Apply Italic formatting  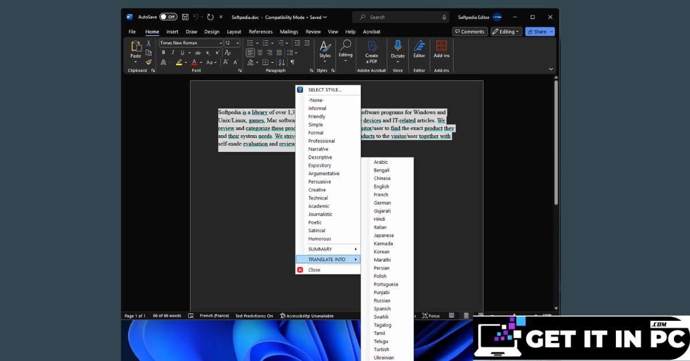[172, 53]
